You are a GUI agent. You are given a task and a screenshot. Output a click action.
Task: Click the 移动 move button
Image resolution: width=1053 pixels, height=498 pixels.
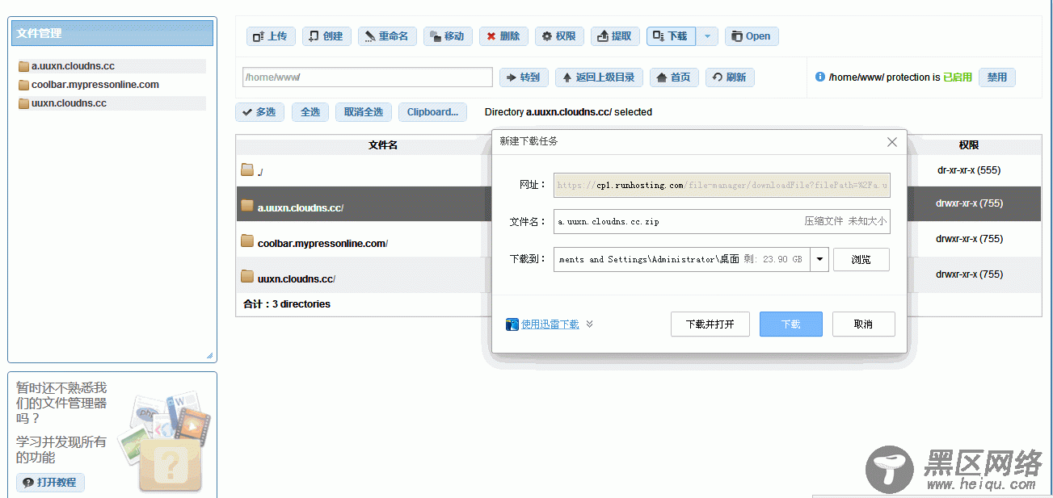point(447,36)
